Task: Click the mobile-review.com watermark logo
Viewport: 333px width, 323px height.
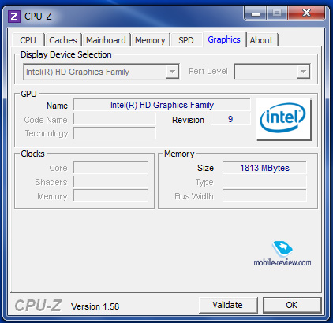Action: pos(282,254)
